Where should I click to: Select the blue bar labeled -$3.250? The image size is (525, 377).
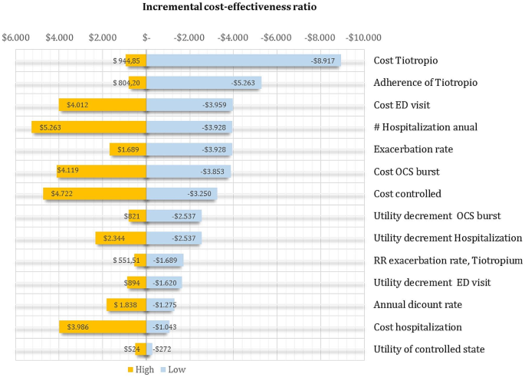pyautogui.click(x=182, y=194)
